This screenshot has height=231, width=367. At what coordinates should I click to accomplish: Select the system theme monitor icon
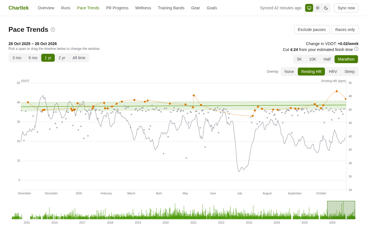pyautogui.click(x=309, y=8)
